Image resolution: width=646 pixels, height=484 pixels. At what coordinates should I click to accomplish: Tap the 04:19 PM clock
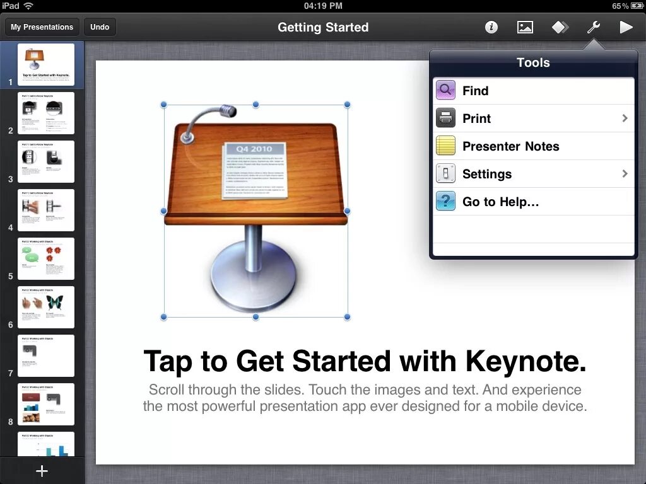(323, 6)
